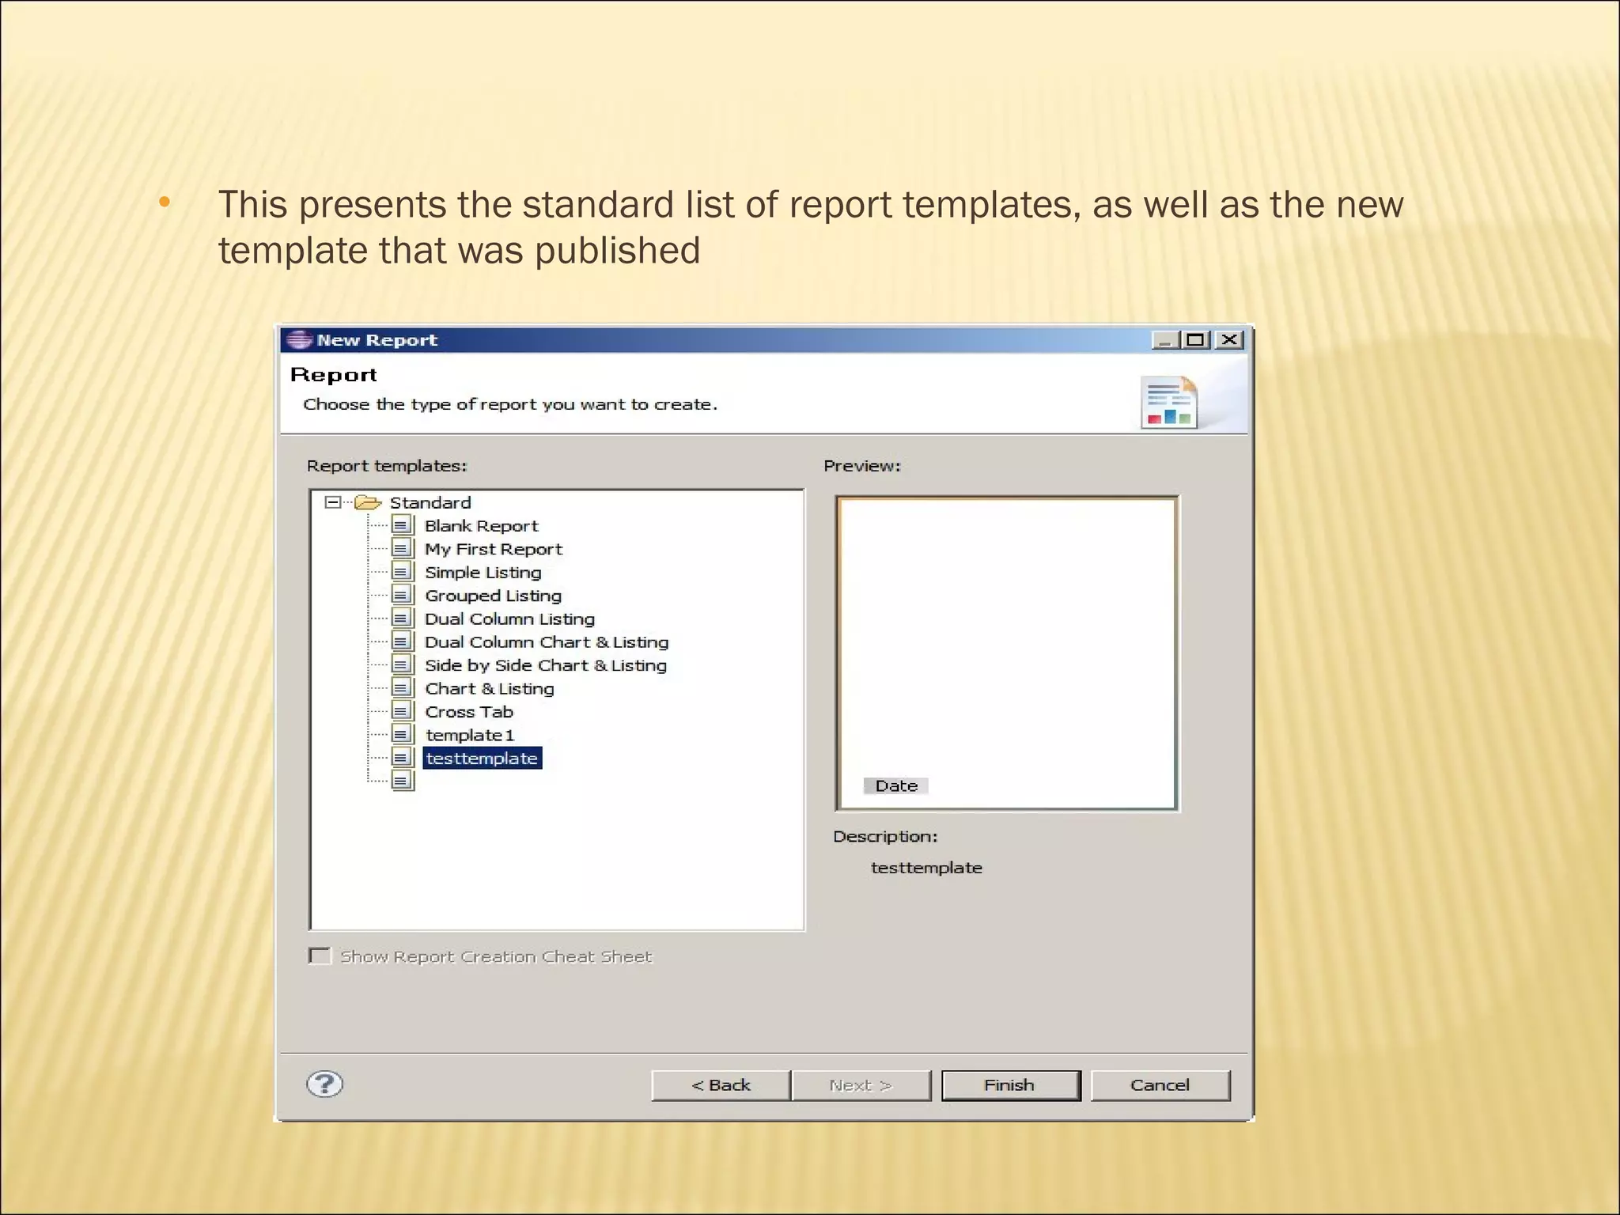
Task: Click the Next button
Action: (x=861, y=1085)
